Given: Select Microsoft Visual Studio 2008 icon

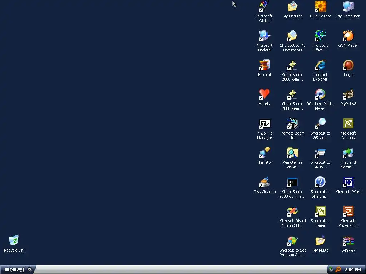Looking at the screenshot, I should click(x=292, y=211).
